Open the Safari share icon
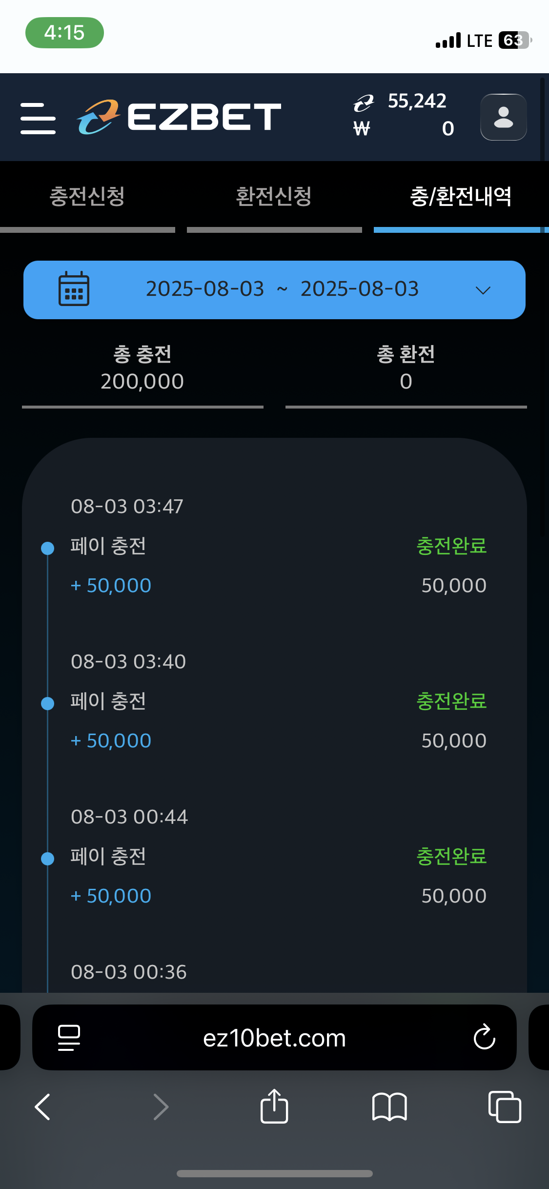The image size is (549, 1189). pyautogui.click(x=274, y=1107)
